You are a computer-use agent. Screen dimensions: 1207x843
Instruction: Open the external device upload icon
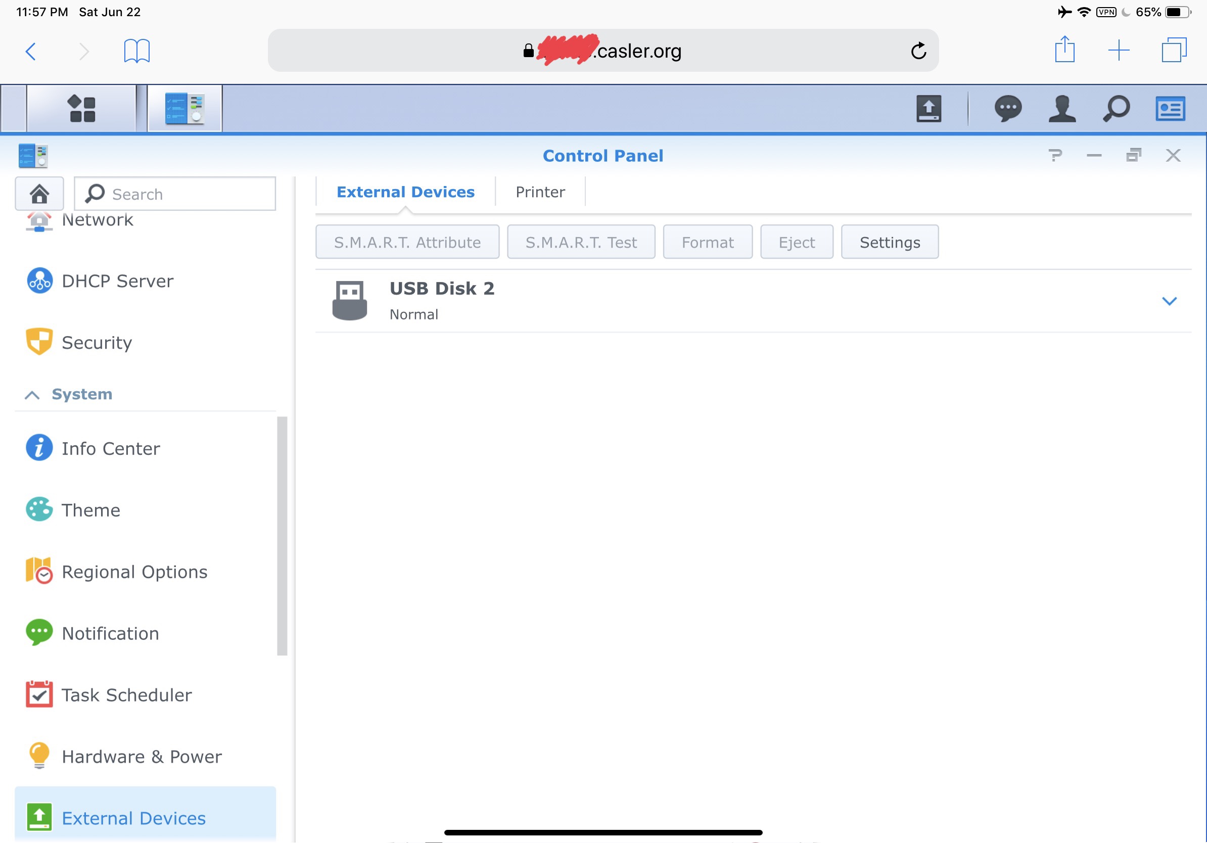929,109
